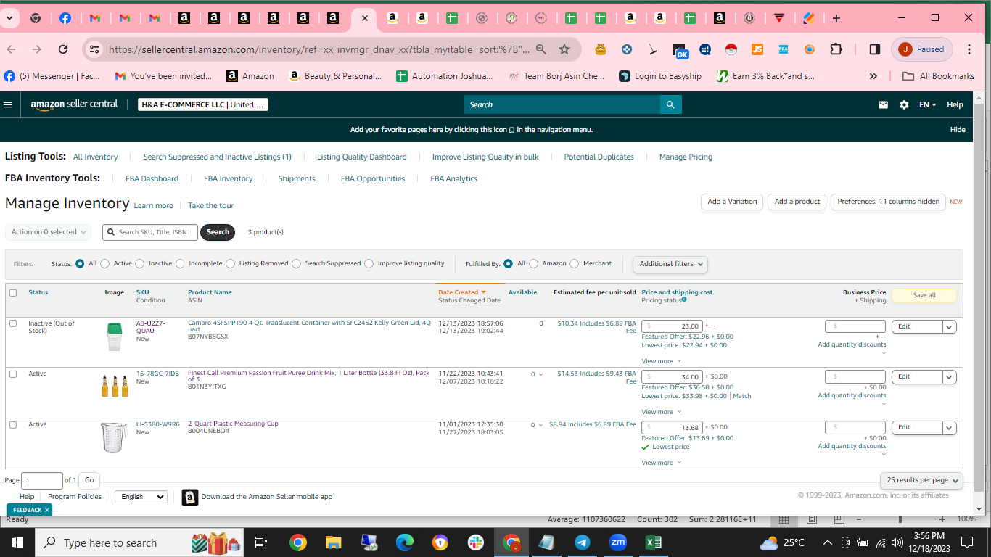
Task: Go to Potential Duplicates
Action: click(599, 157)
